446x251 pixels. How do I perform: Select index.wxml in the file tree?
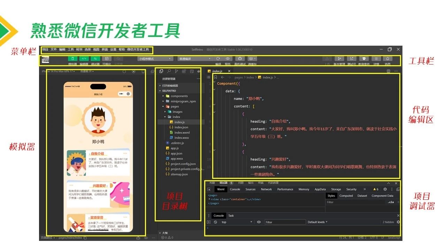(x=179, y=132)
